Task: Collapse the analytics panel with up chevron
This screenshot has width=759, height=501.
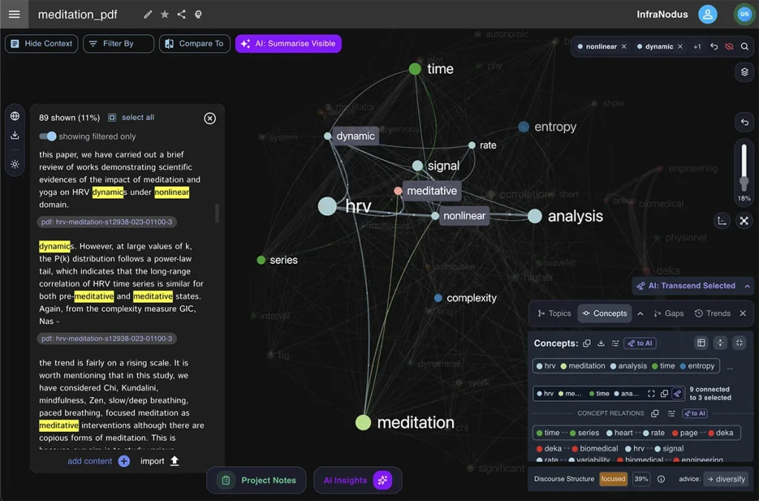Action: 640,313
